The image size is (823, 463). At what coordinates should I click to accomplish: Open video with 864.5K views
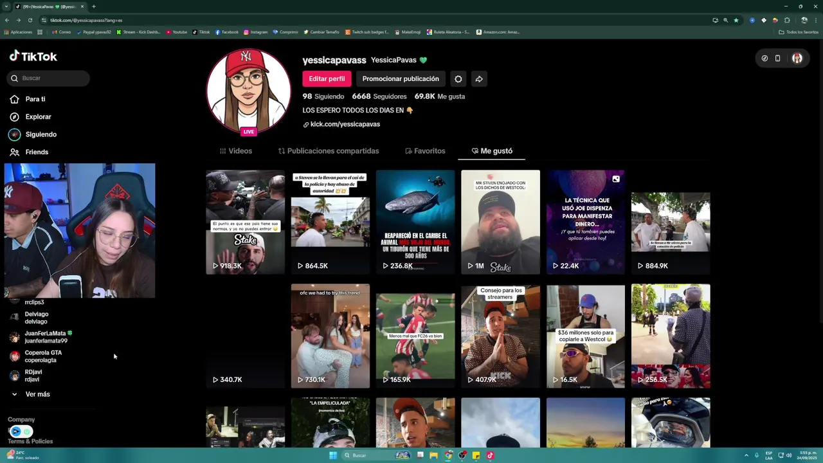[x=330, y=222]
